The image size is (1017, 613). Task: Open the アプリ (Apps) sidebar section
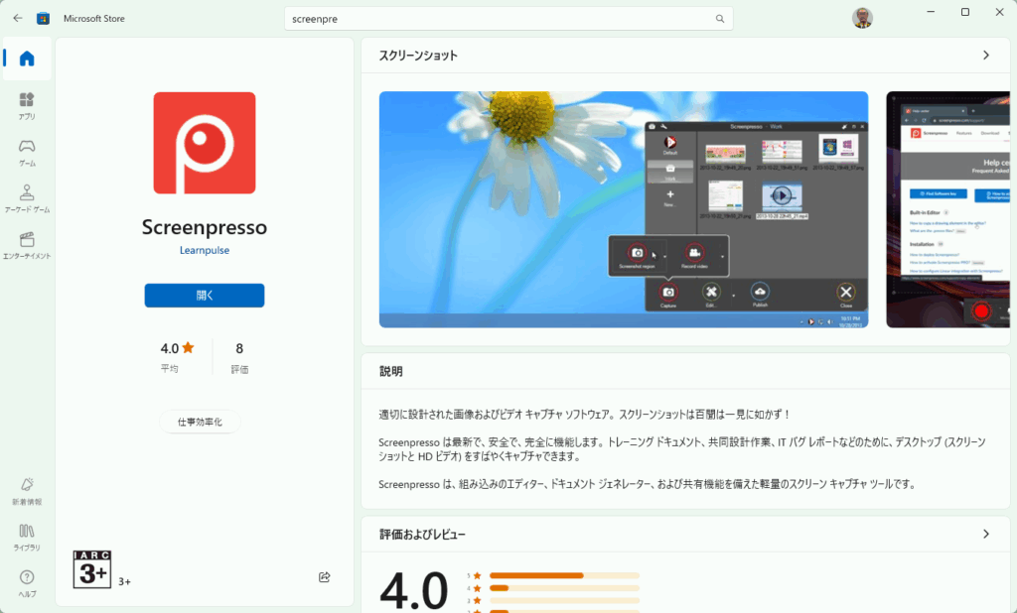pos(27,105)
